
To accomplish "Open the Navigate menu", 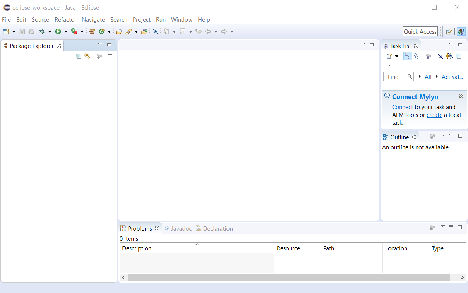I will [93, 19].
